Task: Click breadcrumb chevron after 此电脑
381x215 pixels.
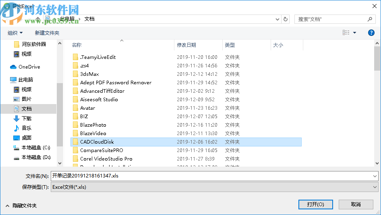Action: [x=79, y=19]
